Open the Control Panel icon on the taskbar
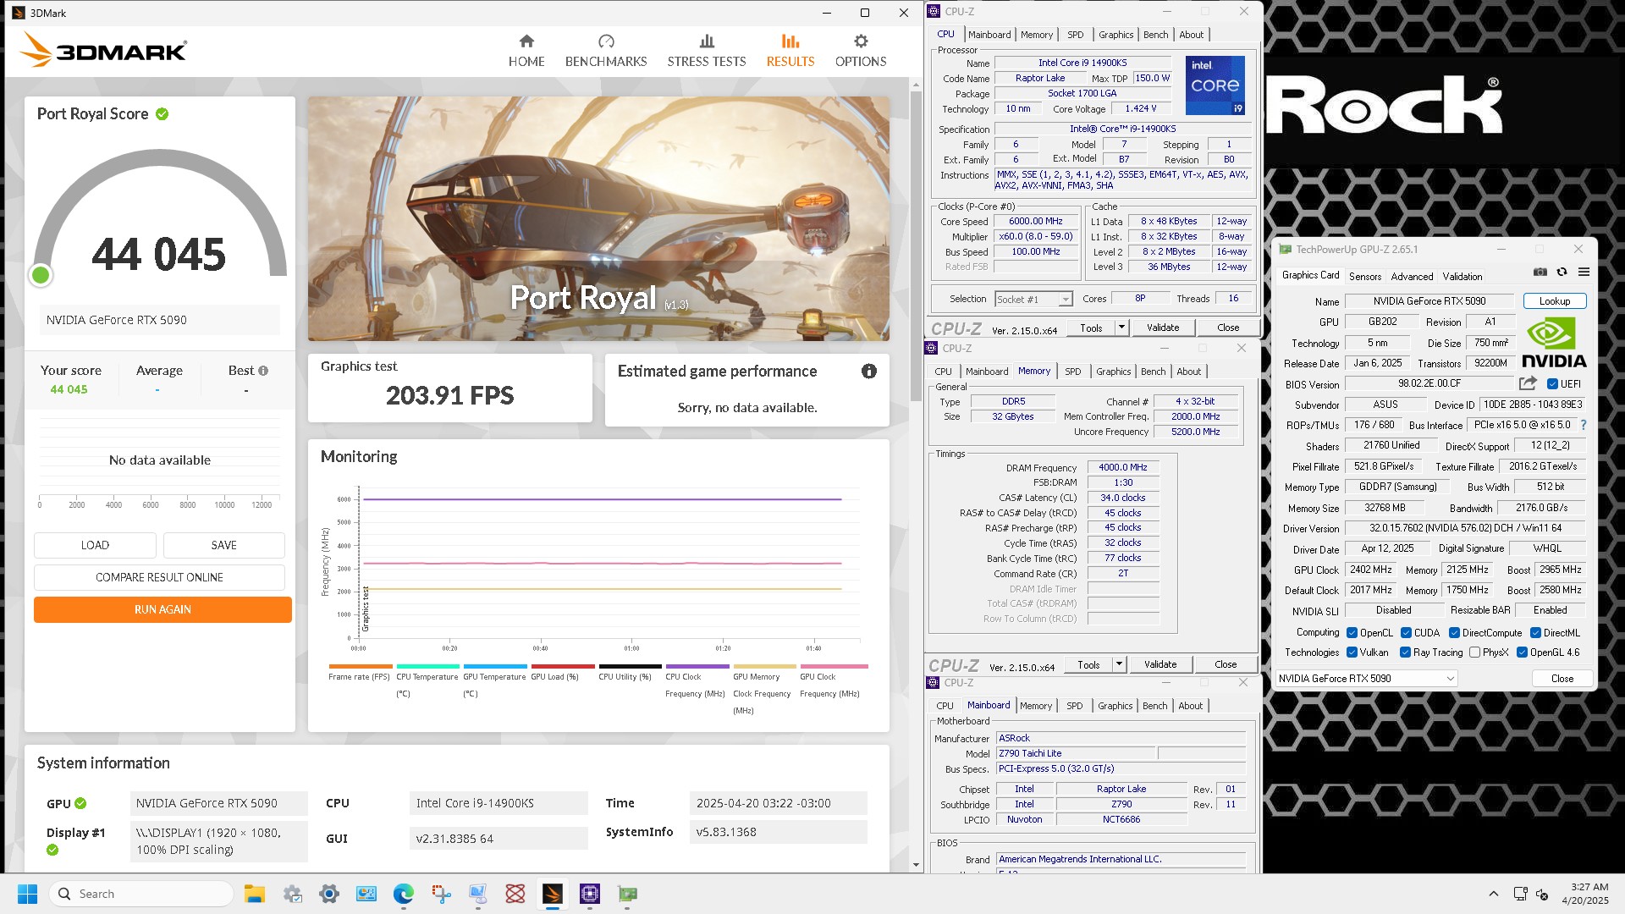Screen dimensions: 1625x914 click(366, 894)
